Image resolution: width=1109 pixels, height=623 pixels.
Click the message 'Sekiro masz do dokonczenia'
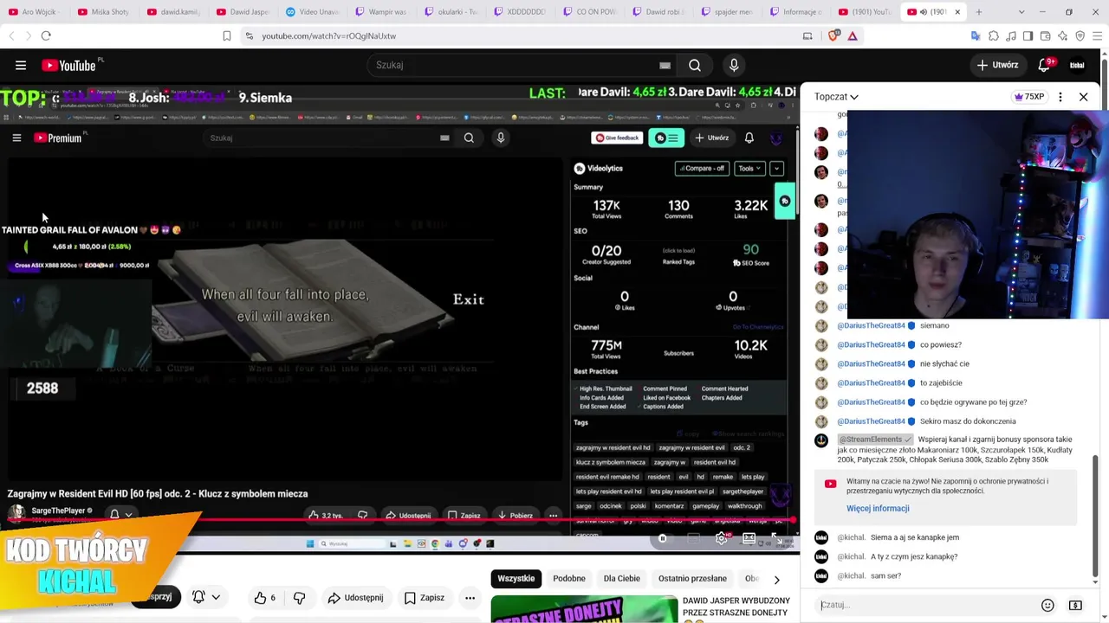click(968, 421)
